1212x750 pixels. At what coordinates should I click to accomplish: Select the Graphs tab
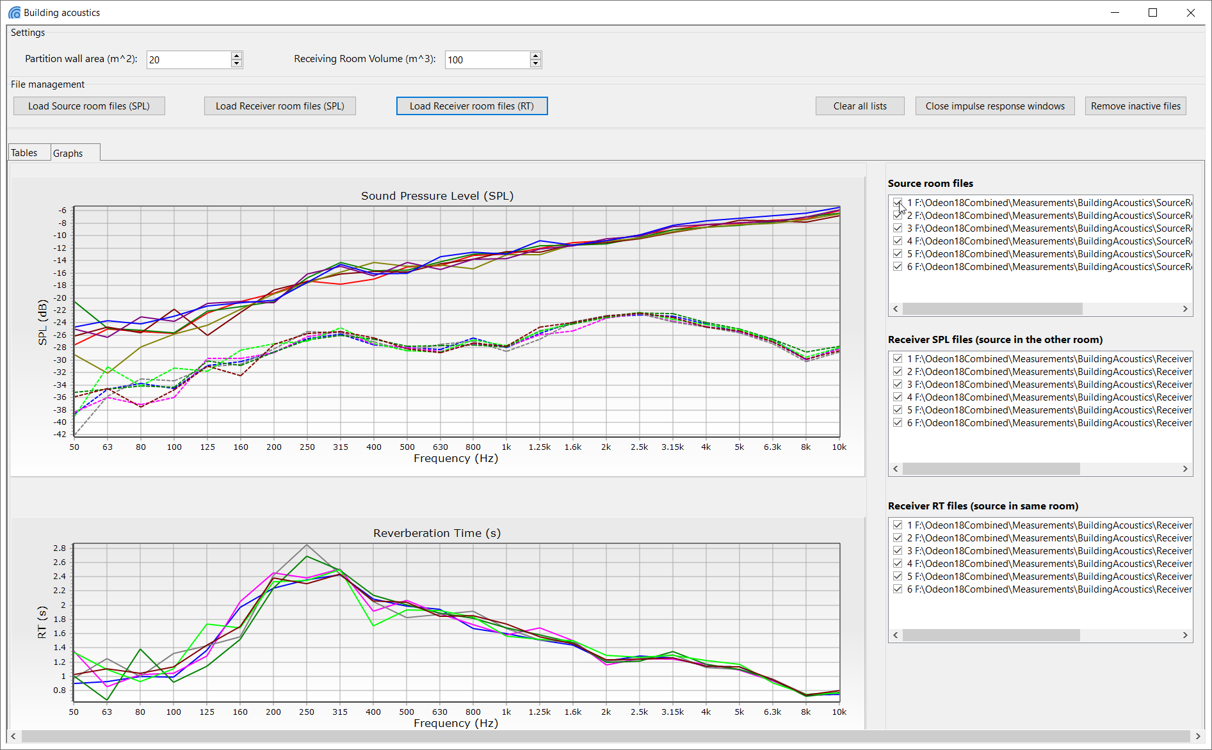(x=69, y=154)
